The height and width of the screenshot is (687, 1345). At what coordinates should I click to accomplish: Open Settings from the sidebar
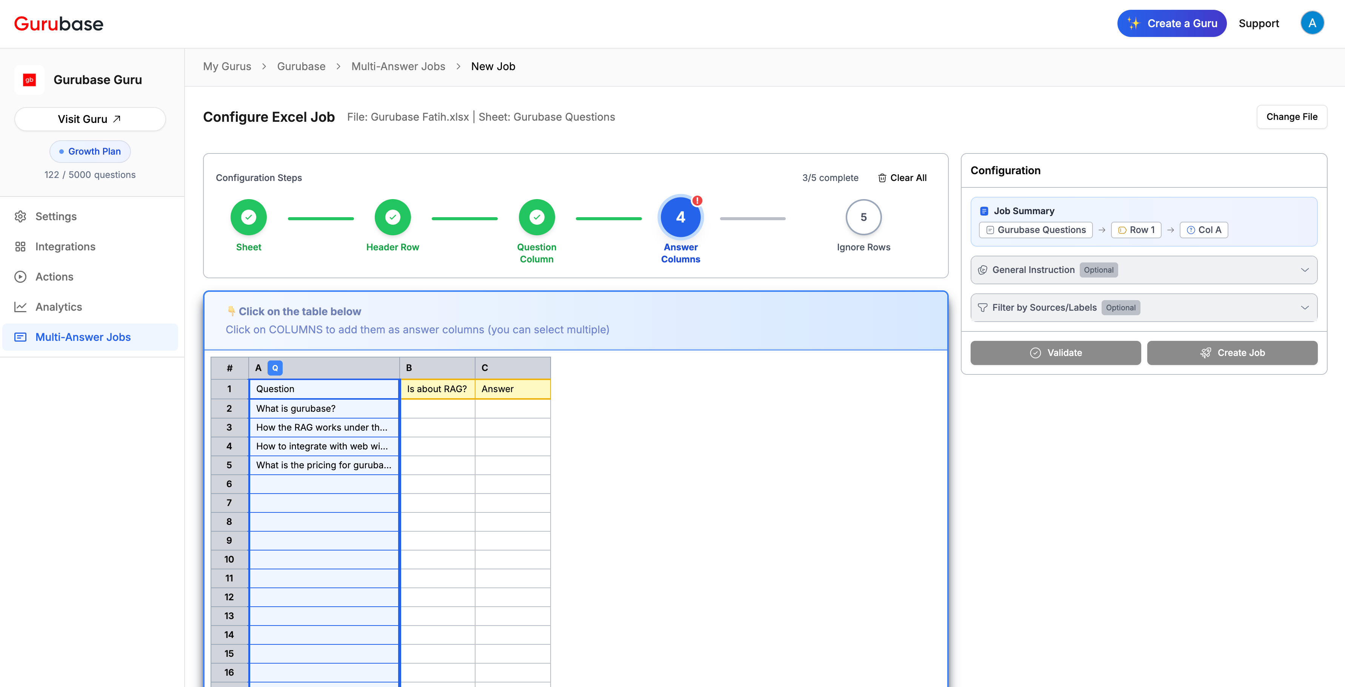pyautogui.click(x=56, y=216)
